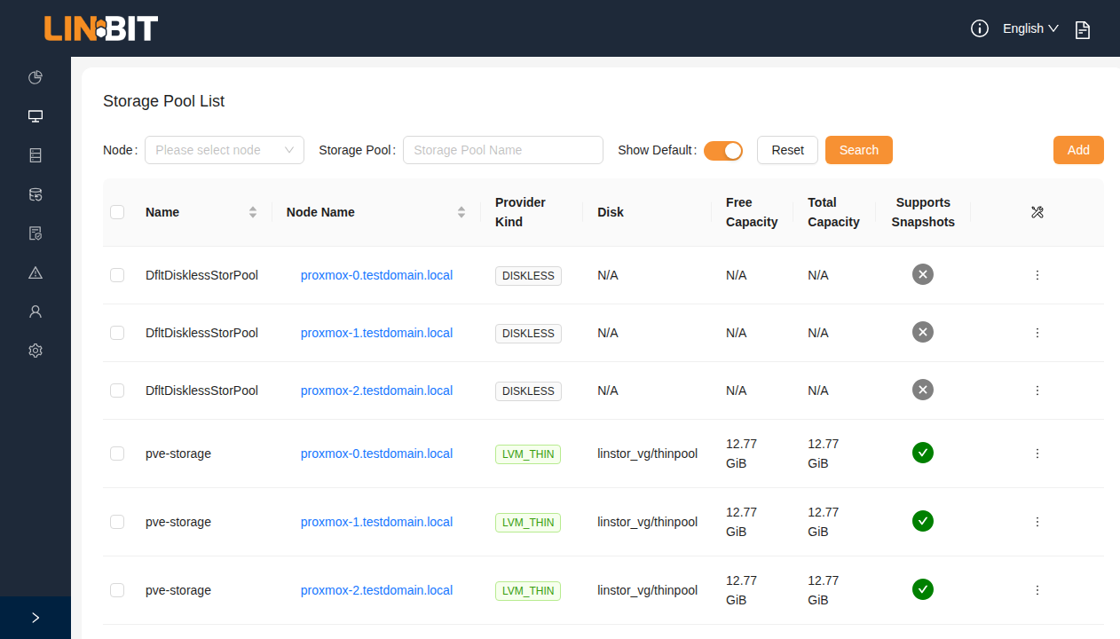Open proxmox-2.testdomain.local link in pve-storage row
Viewport: 1120px width, 639px height.
(376, 590)
